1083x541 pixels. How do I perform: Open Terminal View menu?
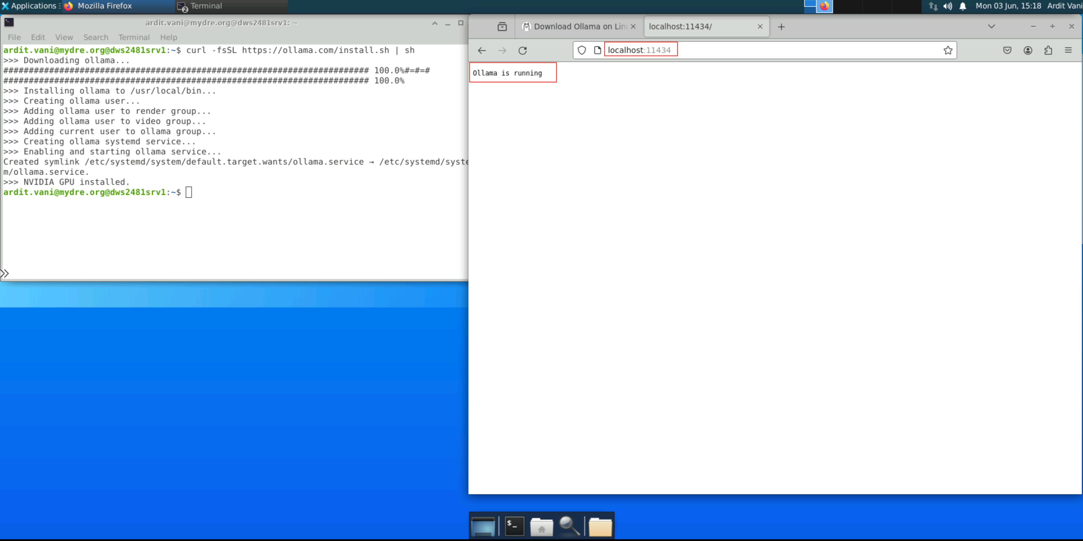(x=64, y=37)
